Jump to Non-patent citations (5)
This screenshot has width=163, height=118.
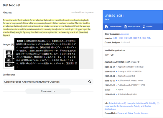coord(137,103)
